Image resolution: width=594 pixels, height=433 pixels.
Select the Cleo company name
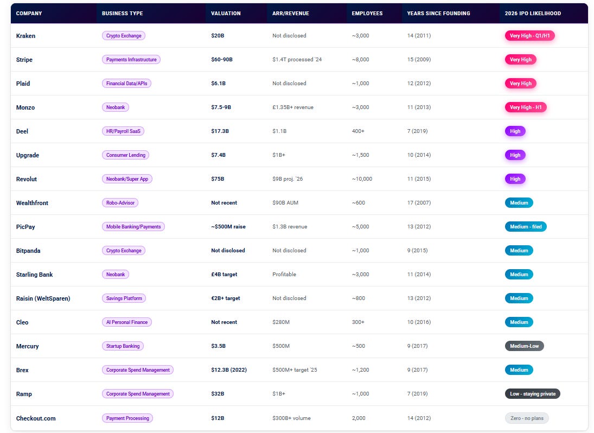pos(22,322)
